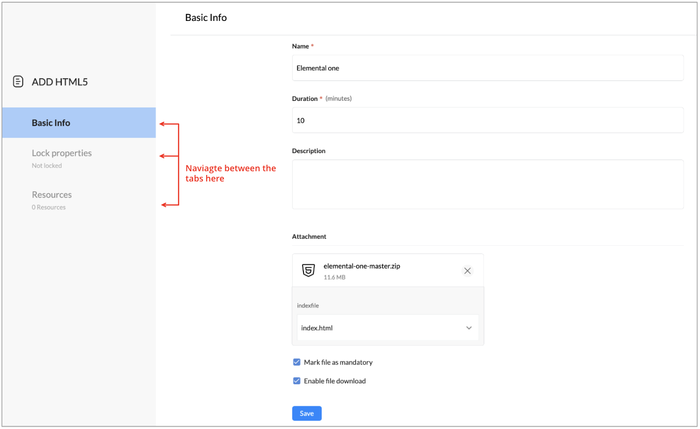The height and width of the screenshot is (429, 700).
Task: Uncheck Enable file download
Action: tap(296, 381)
